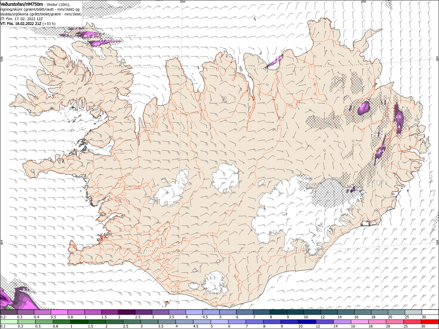
Task: Click the pink snow band in Eyjafjörður fjord
Action: click(x=275, y=62)
